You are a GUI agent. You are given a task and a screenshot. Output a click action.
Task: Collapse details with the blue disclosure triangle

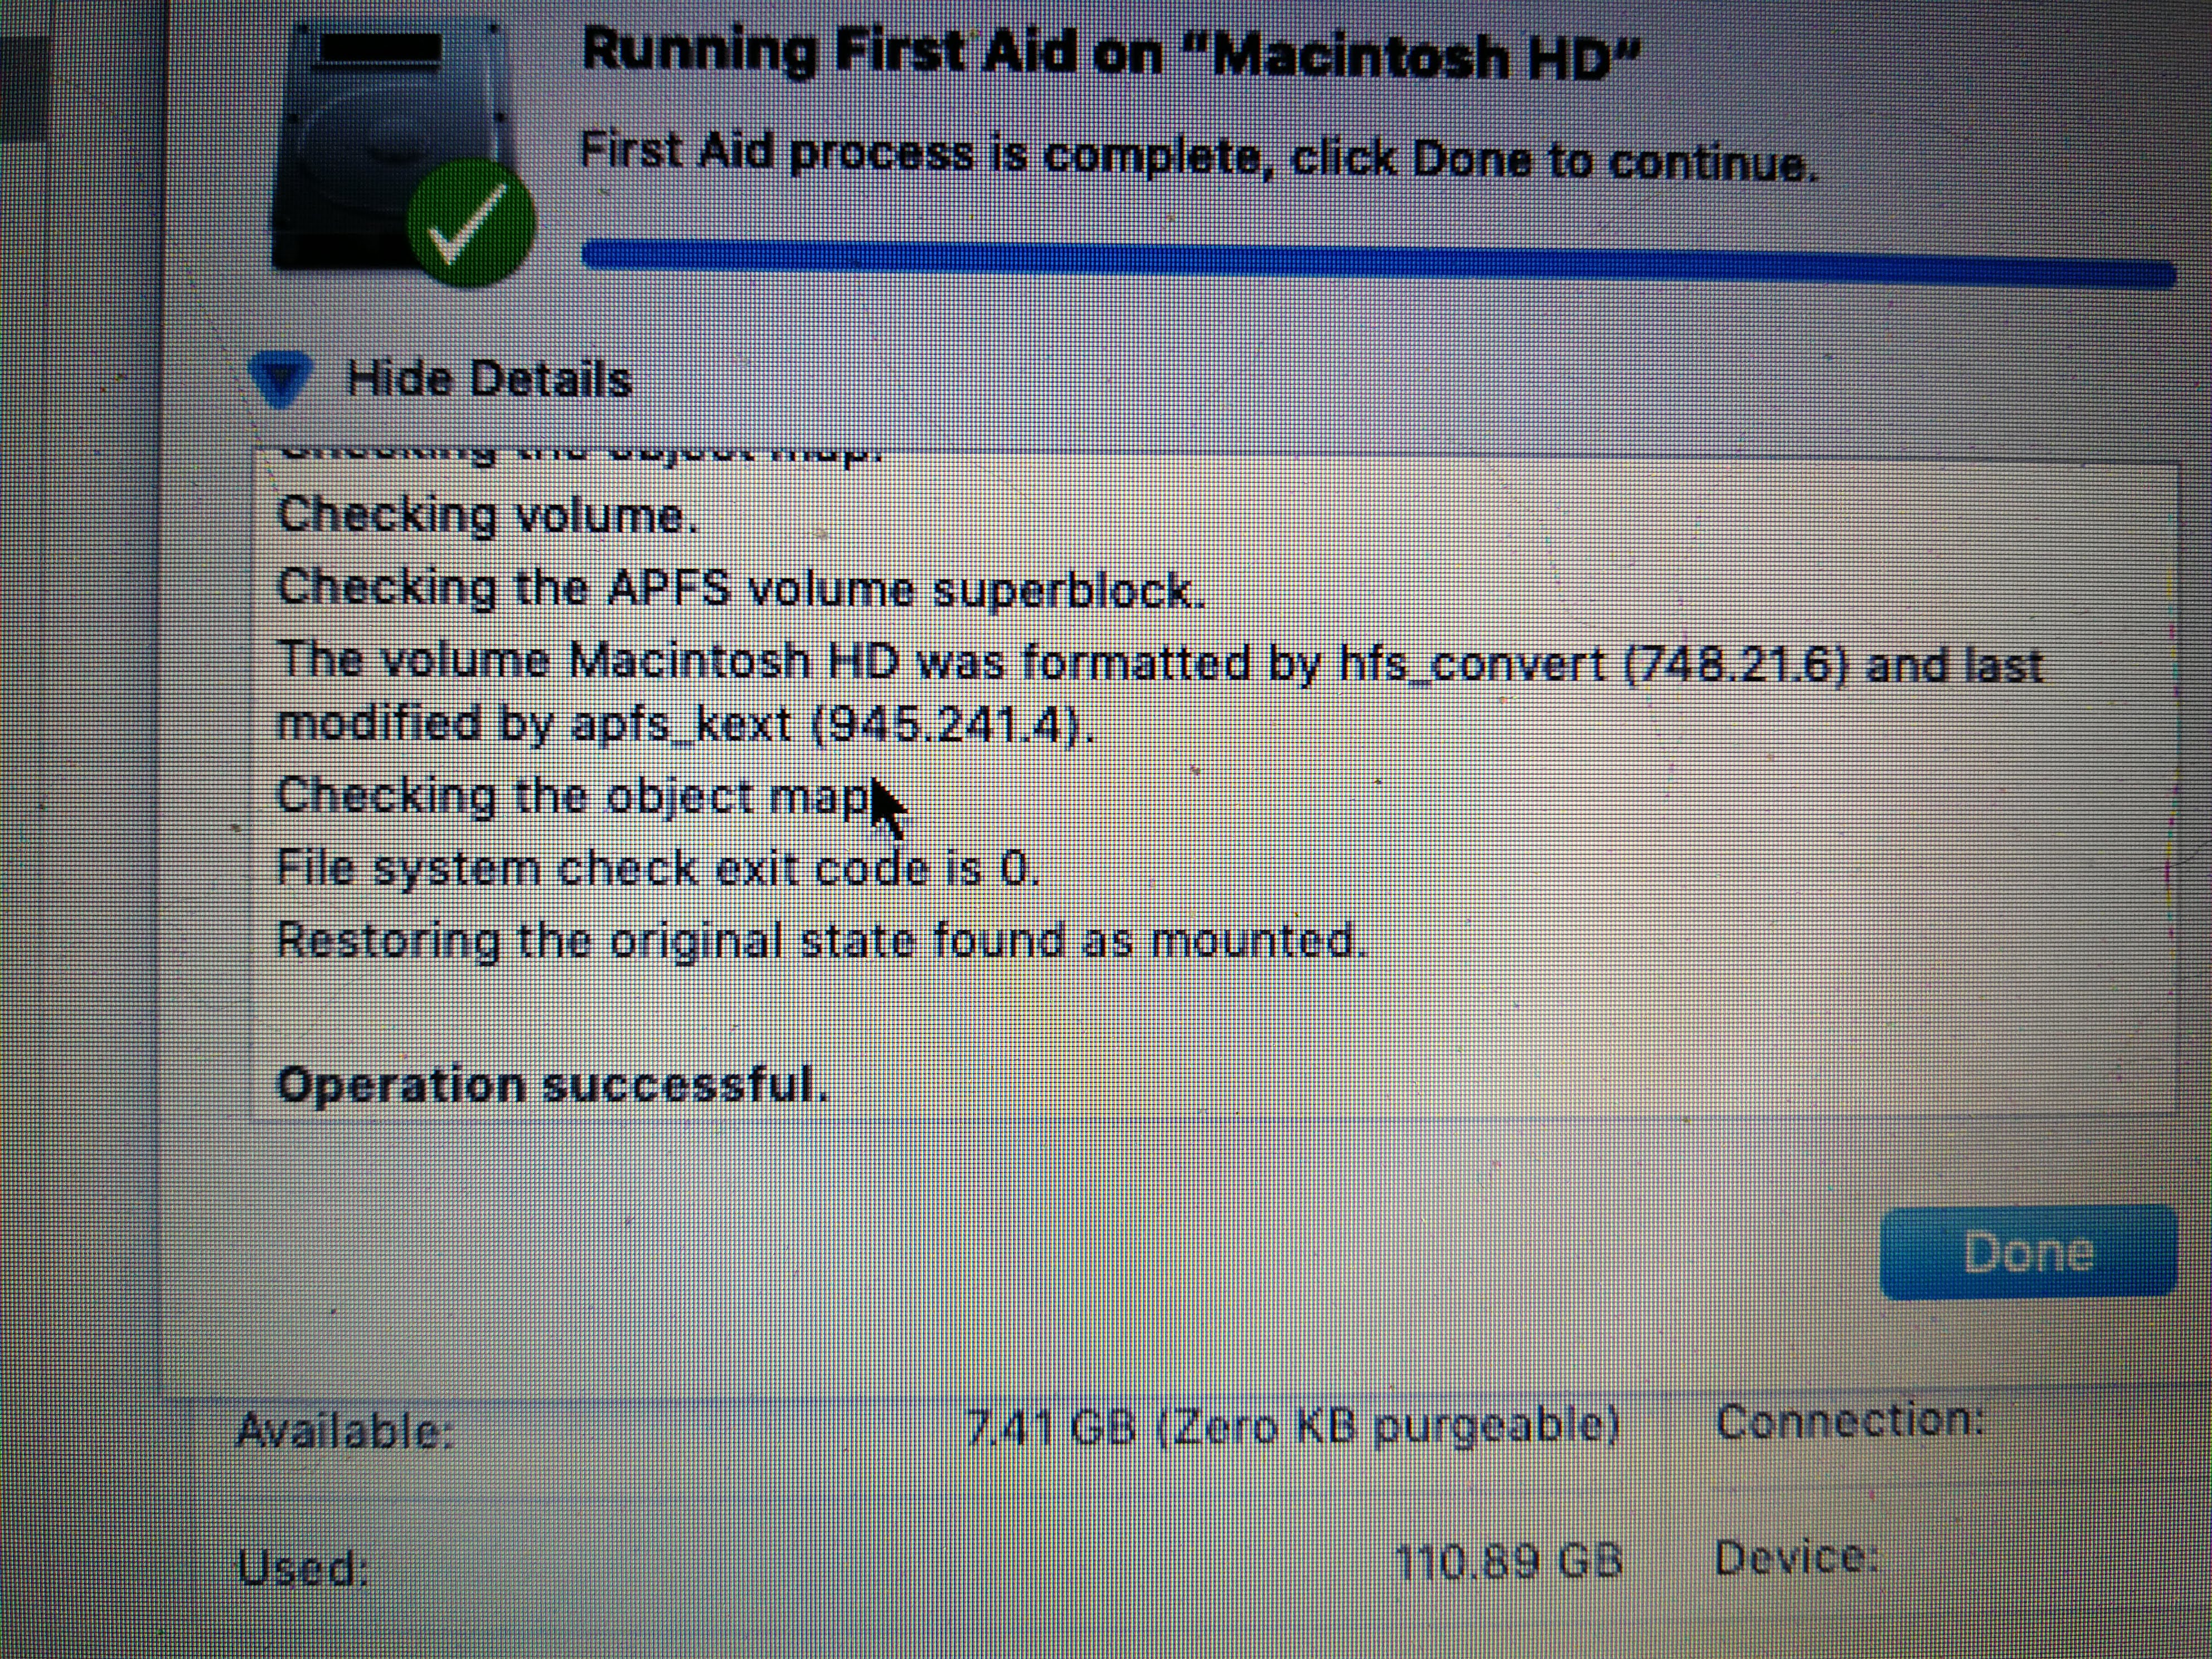279,381
